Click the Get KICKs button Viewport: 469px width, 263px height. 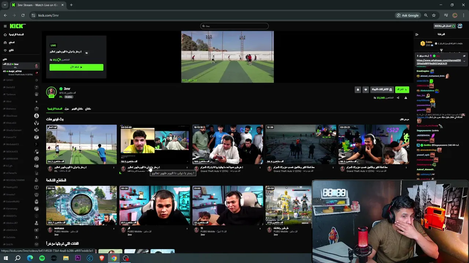[444, 26]
